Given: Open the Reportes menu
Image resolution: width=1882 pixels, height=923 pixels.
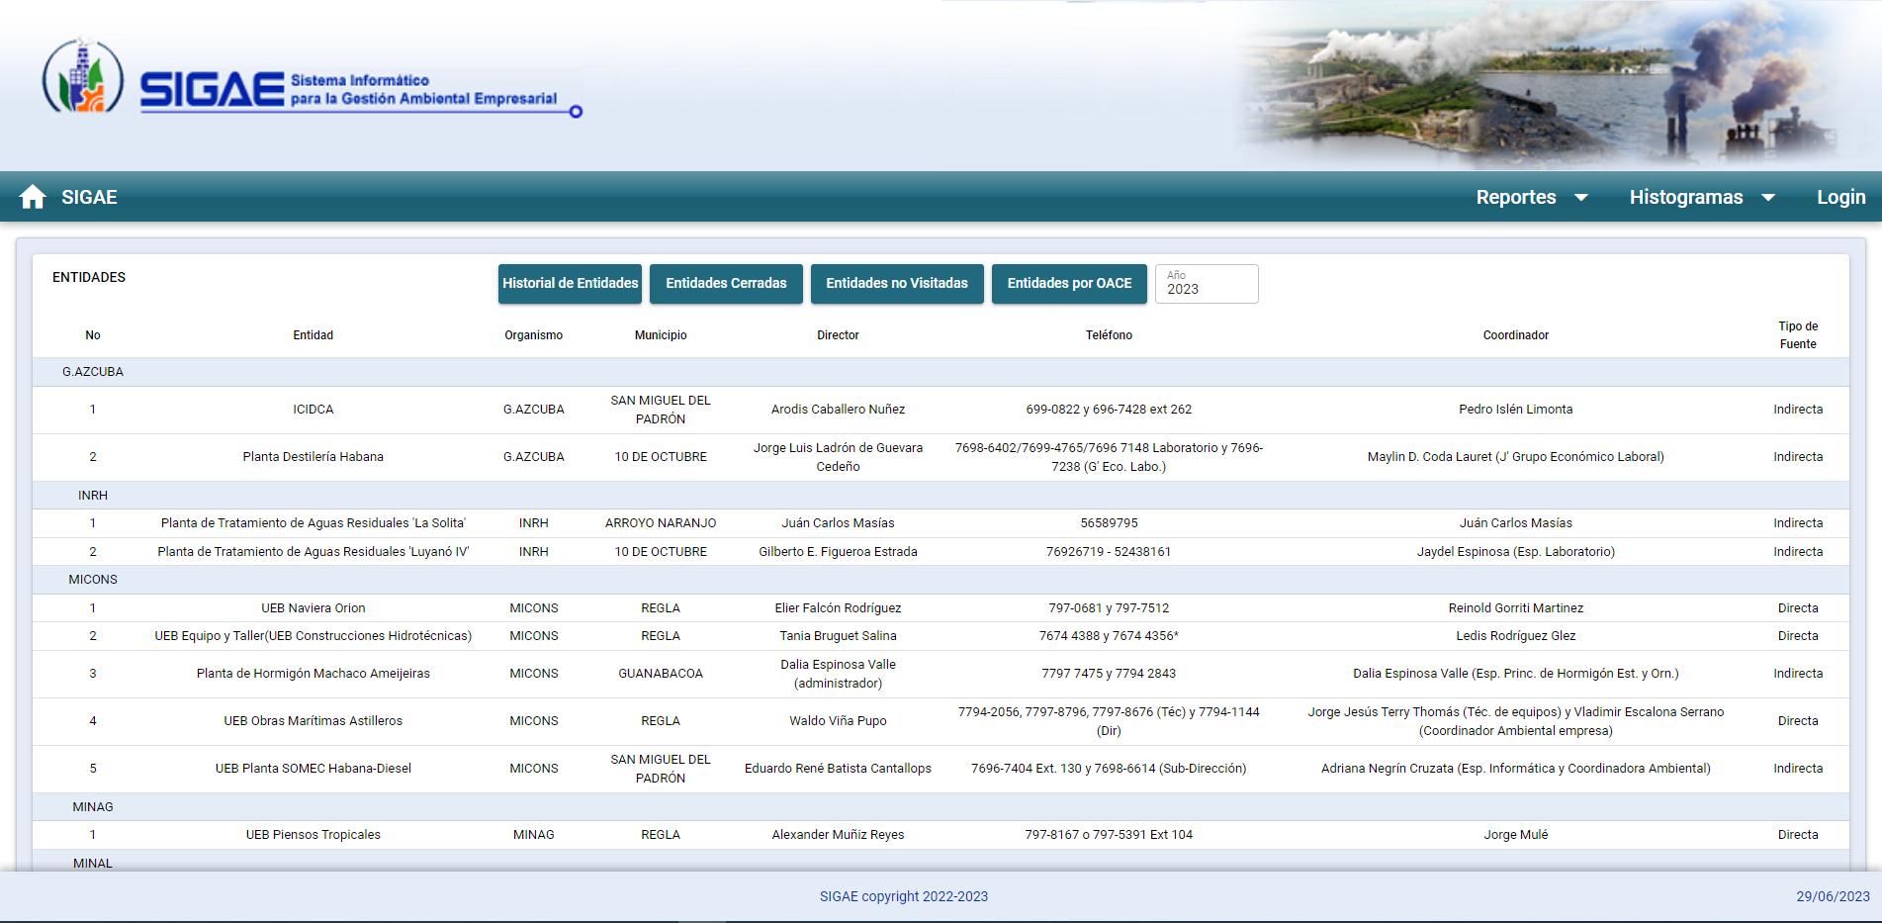Looking at the screenshot, I should (x=1516, y=197).
